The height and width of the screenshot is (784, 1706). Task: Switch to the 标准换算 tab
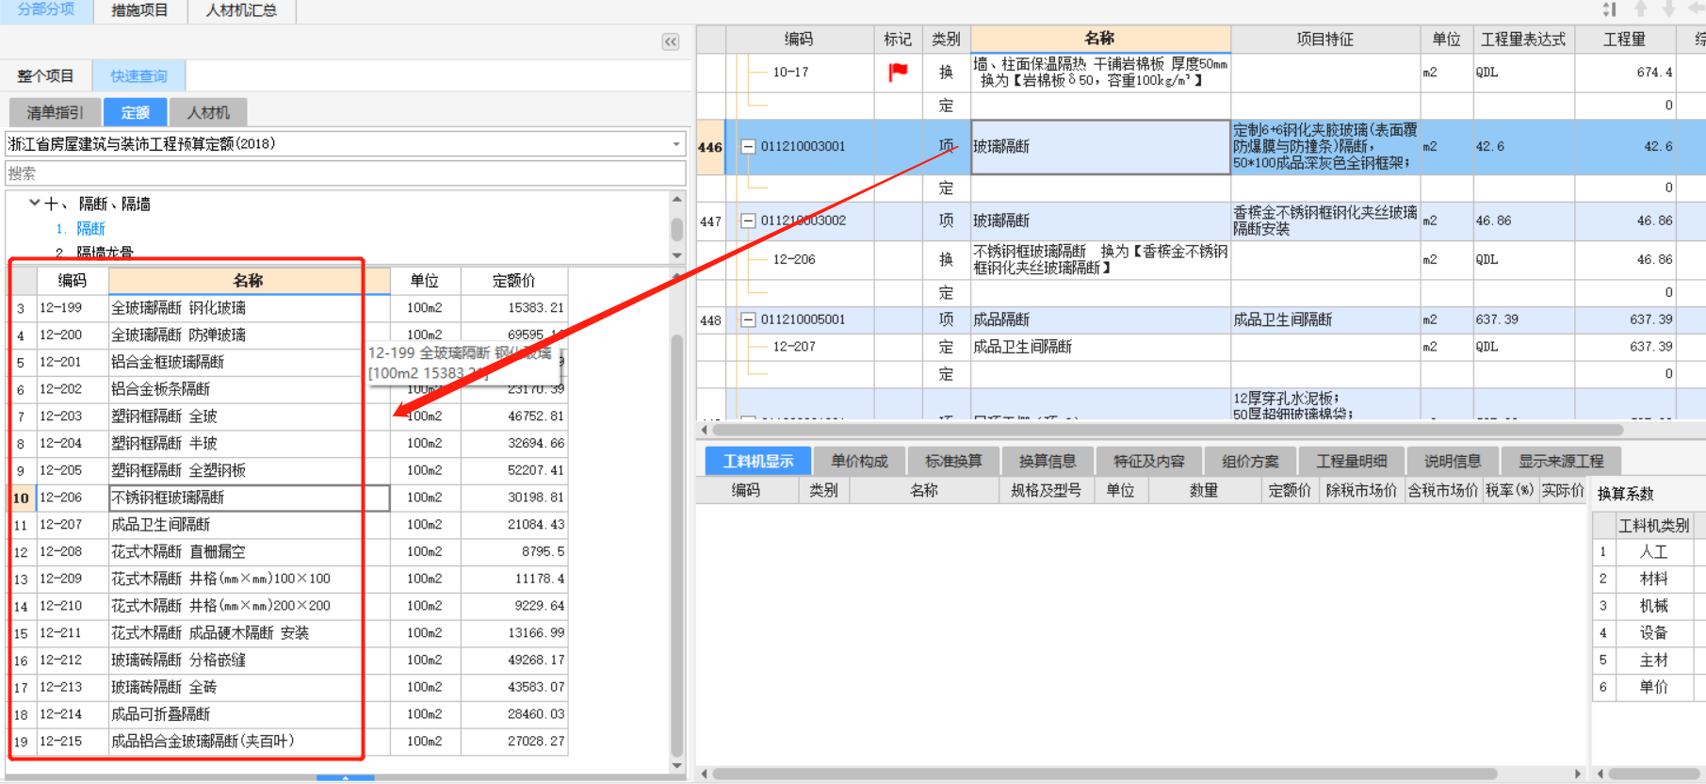[x=953, y=461]
